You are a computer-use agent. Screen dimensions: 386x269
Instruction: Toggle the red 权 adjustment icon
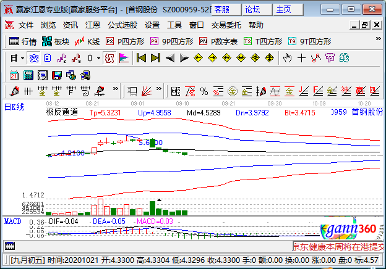(x=109, y=58)
